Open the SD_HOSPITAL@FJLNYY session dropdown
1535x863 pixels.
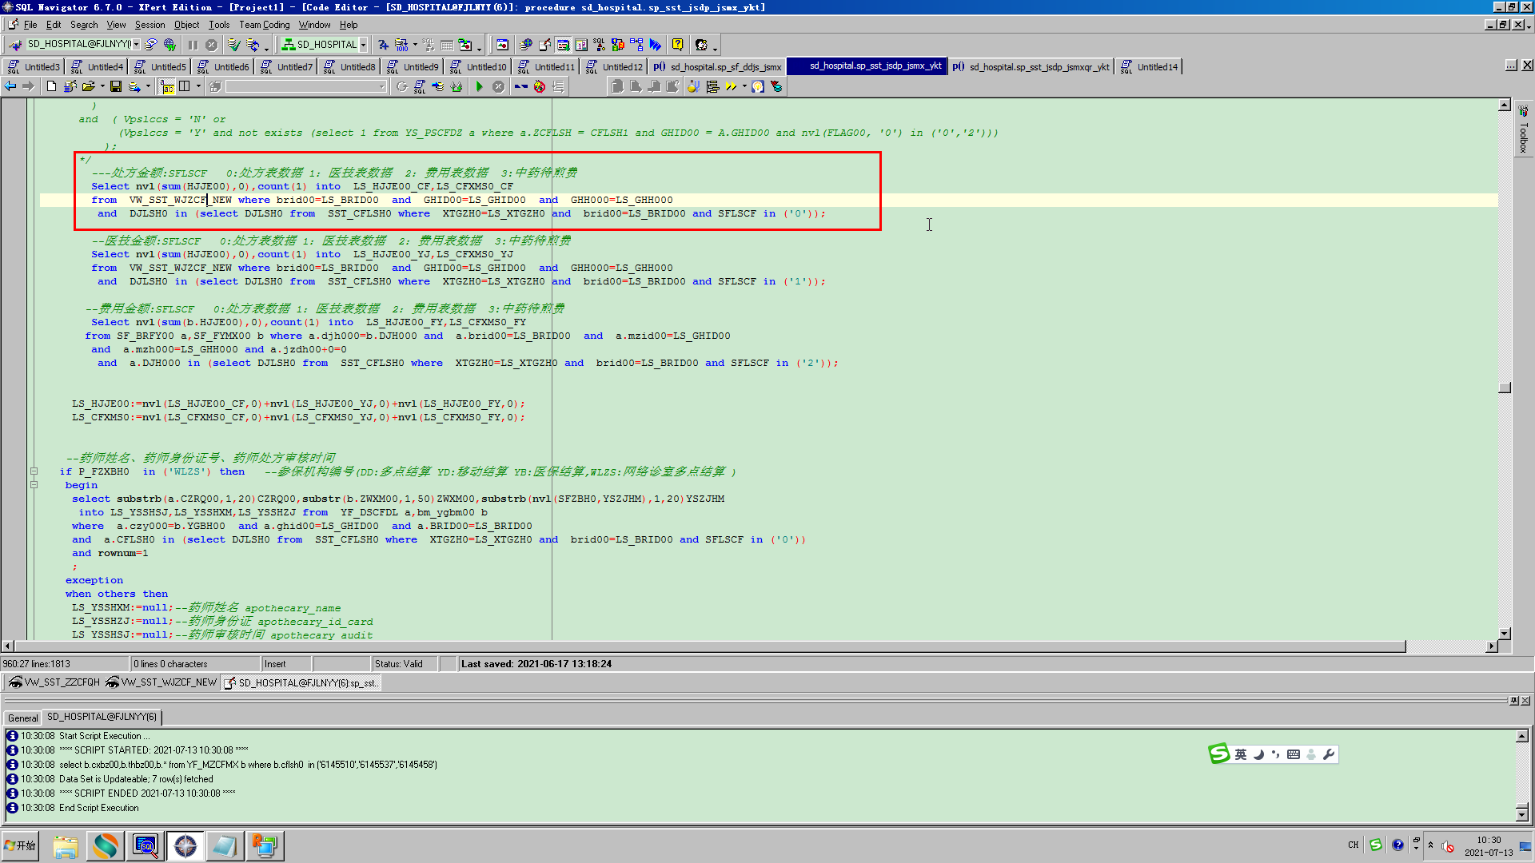click(137, 45)
